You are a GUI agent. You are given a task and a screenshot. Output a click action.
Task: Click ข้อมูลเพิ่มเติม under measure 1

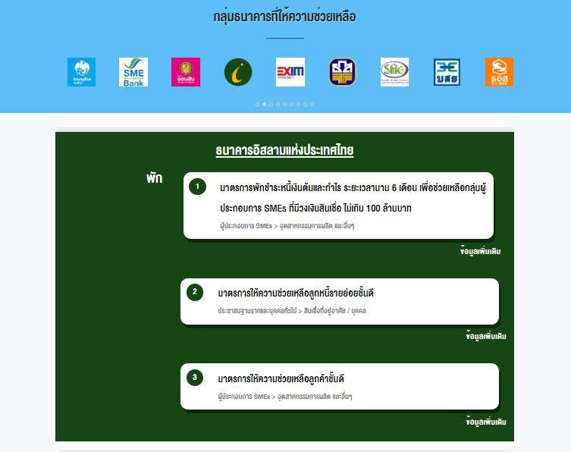(480, 251)
